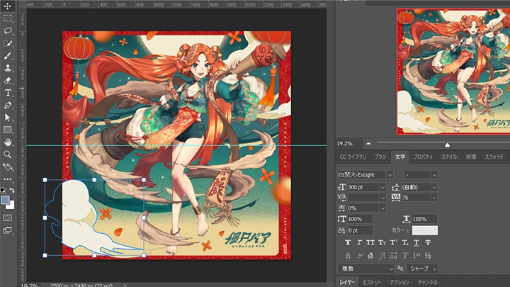Image resolution: width=510 pixels, height=287 pixels.
Task: Select the Horizontal Type tool
Action: [8, 93]
